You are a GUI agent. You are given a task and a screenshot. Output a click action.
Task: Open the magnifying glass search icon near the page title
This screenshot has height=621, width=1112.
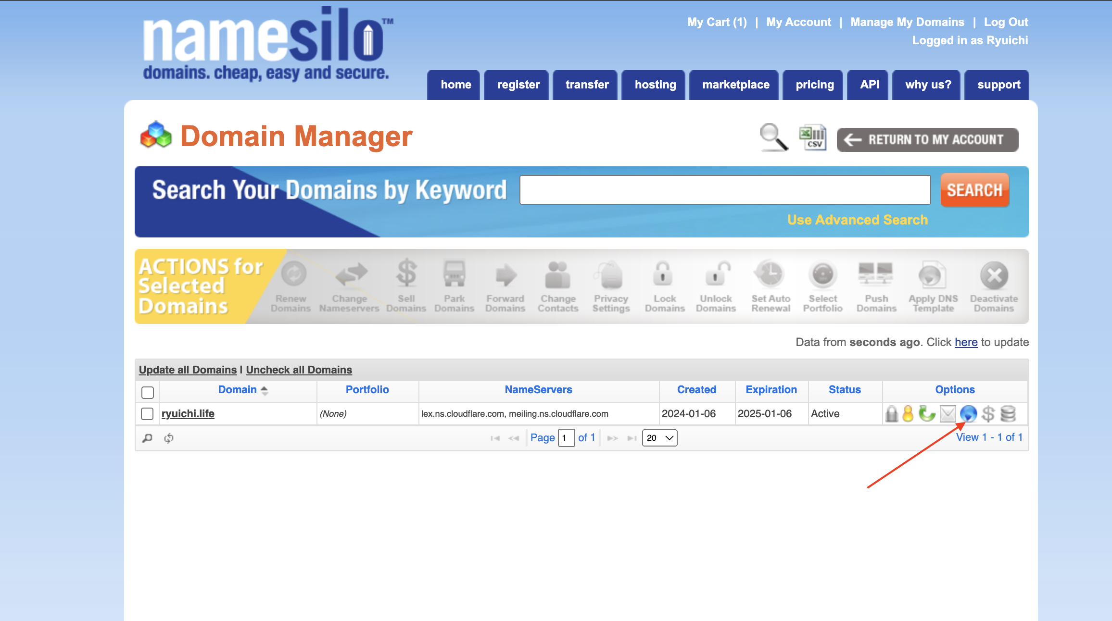[773, 137]
